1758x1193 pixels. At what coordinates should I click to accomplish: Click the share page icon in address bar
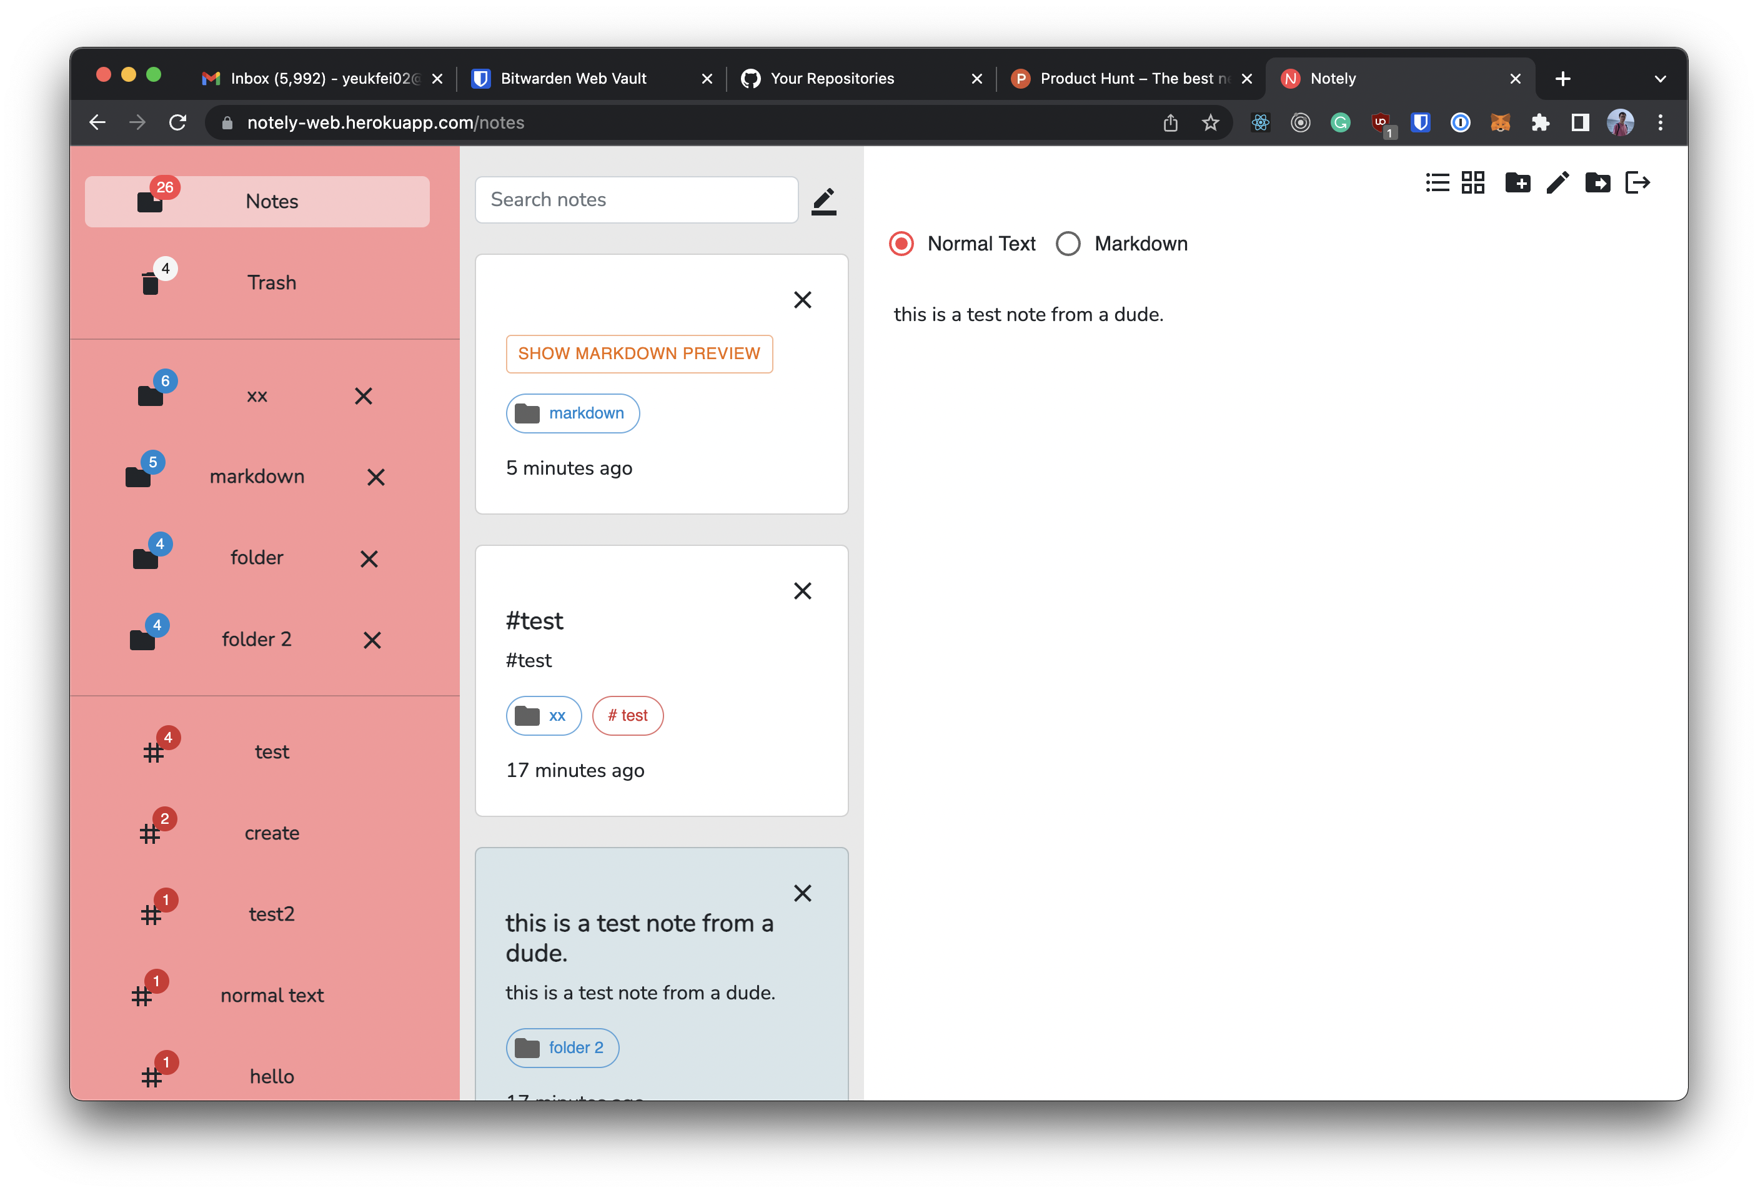pyautogui.click(x=1170, y=122)
